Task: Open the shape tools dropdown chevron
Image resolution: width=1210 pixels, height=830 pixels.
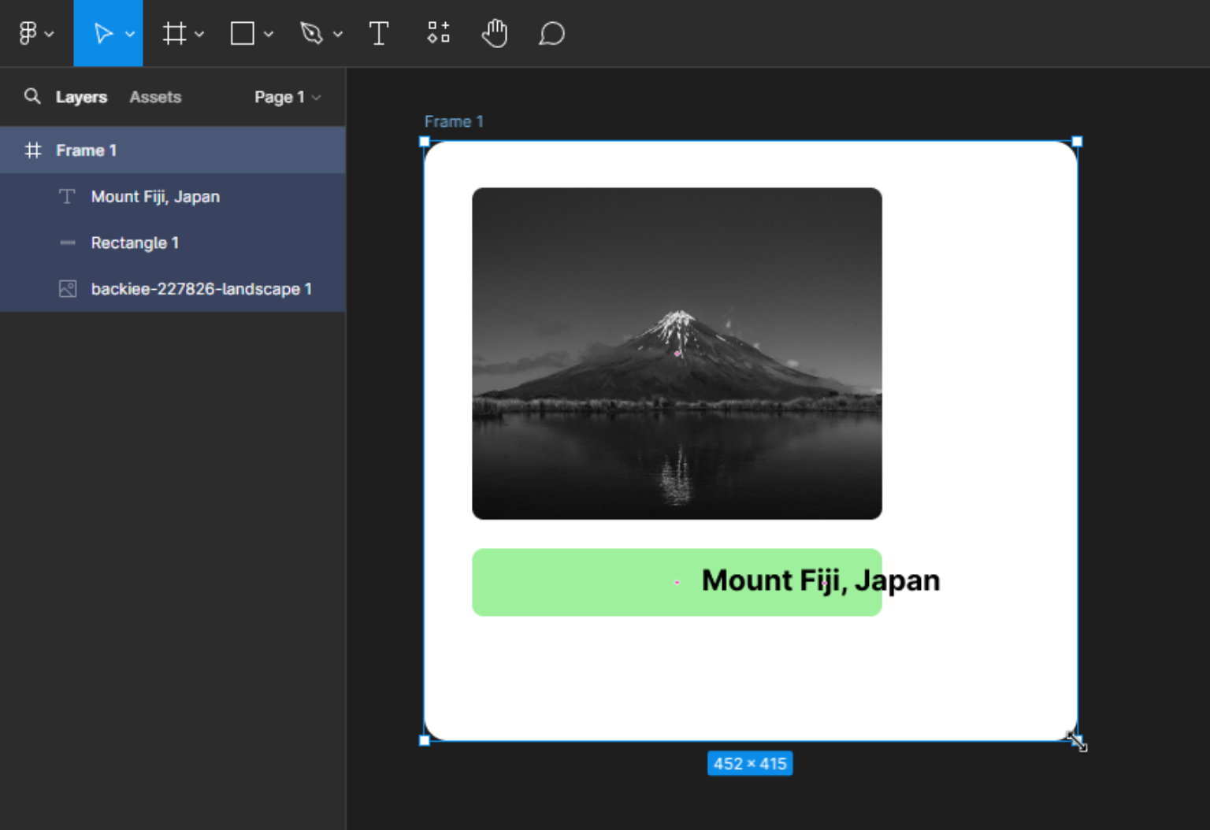Action: point(269,34)
